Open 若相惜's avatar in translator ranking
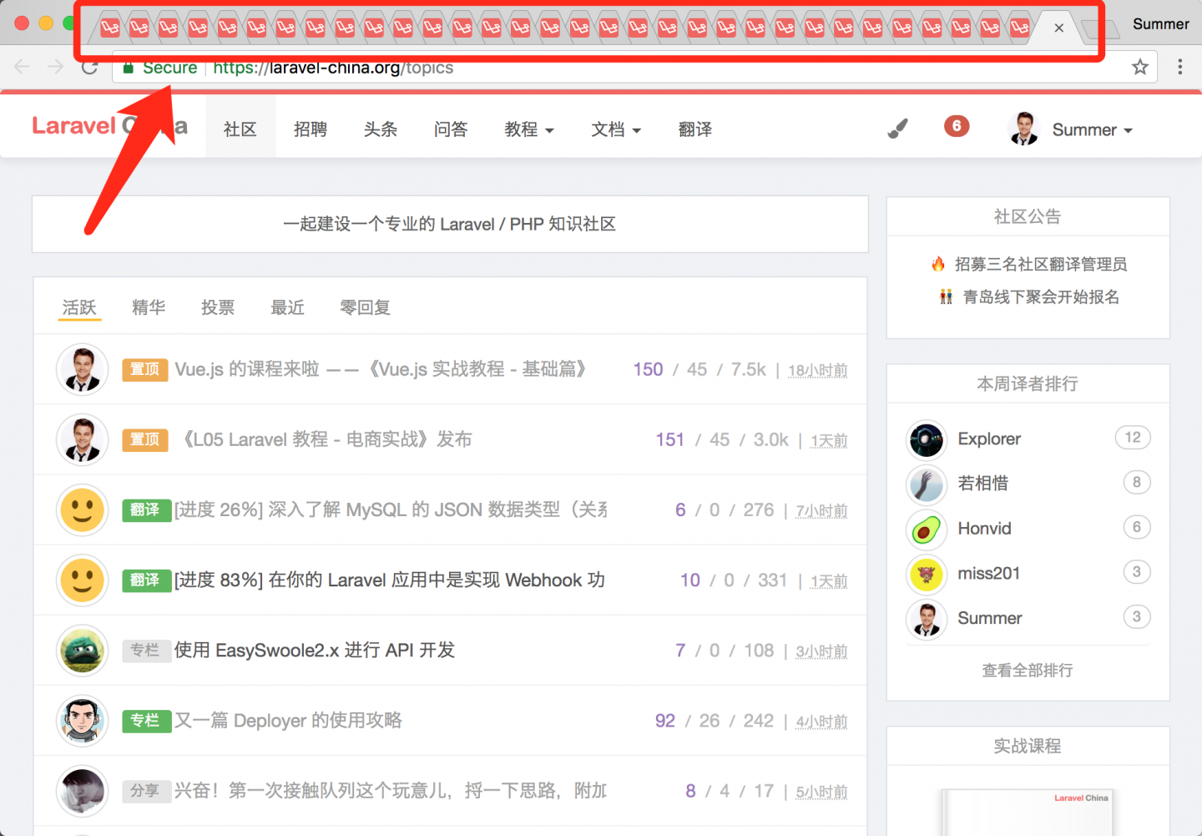1202x836 pixels. (x=927, y=484)
